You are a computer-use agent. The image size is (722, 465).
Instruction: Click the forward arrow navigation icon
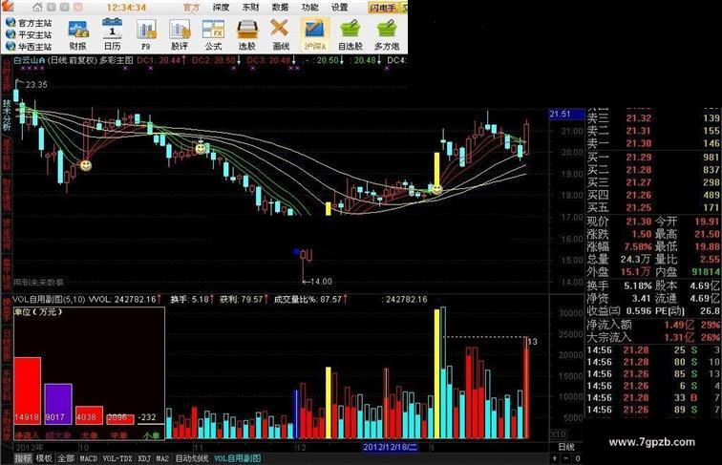pos(65,8)
